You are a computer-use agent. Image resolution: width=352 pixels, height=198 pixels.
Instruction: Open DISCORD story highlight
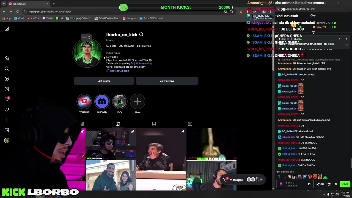point(102,101)
